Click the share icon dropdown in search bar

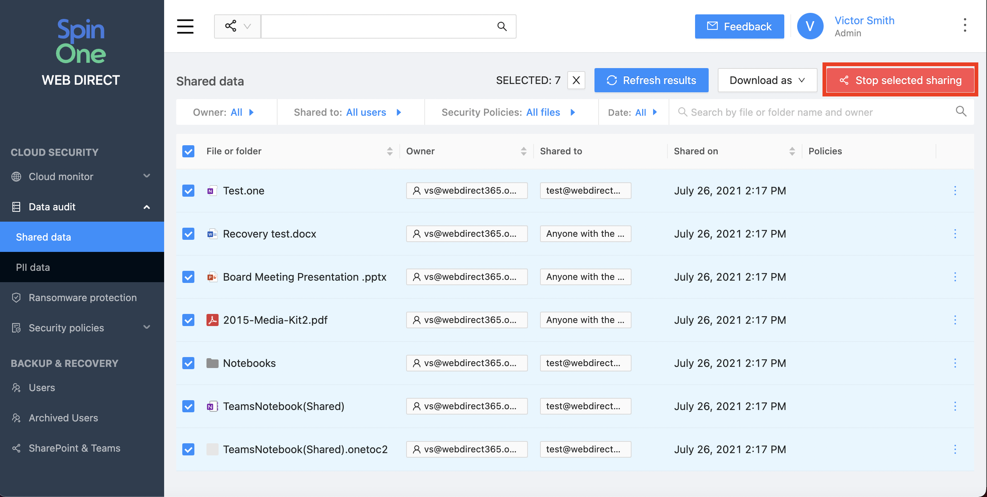pyautogui.click(x=237, y=26)
